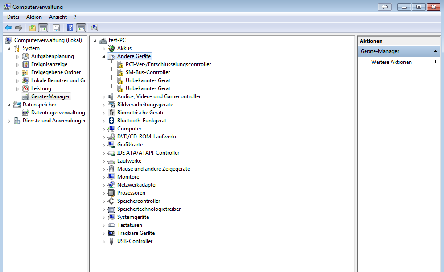Select the Speichertechnologietreiber category

(148, 209)
